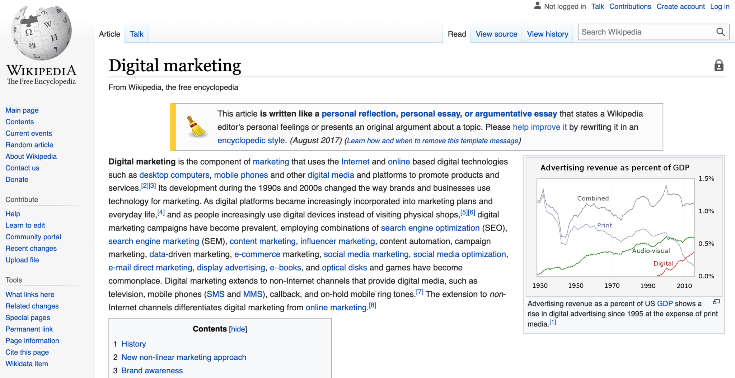
Task: Open a Random article
Action: click(29, 145)
